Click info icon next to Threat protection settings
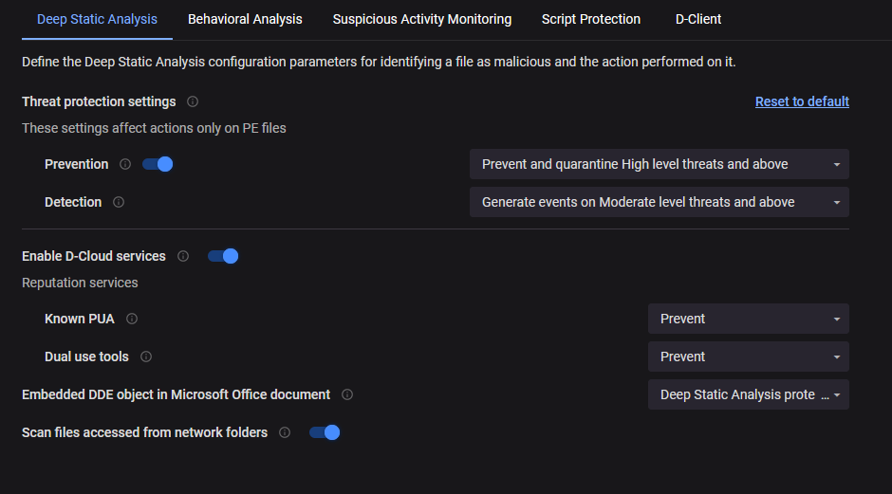This screenshot has height=494, width=892. 193,101
